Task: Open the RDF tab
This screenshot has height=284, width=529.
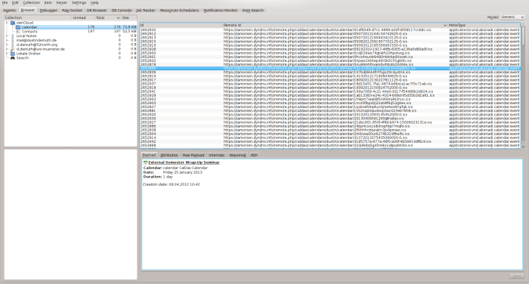Action: pos(254,155)
